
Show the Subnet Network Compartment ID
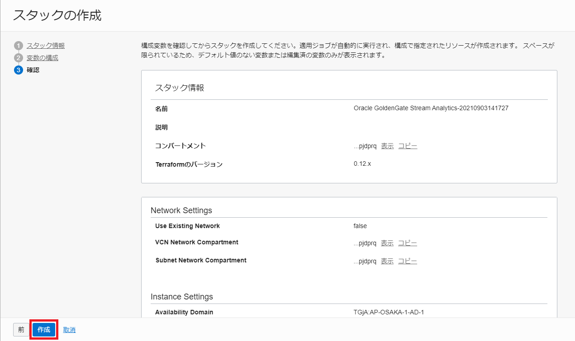tap(387, 261)
